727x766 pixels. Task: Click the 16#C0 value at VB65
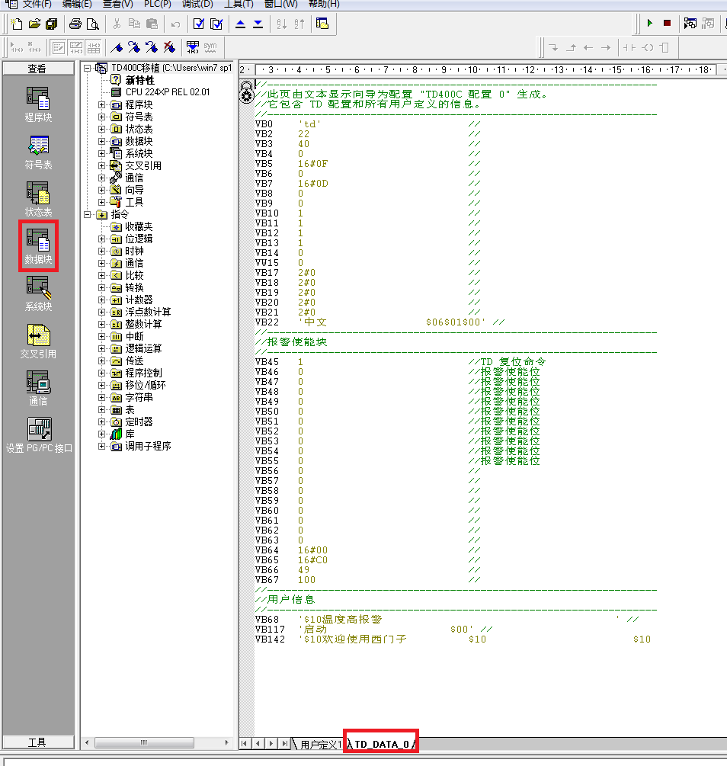pyautogui.click(x=312, y=560)
